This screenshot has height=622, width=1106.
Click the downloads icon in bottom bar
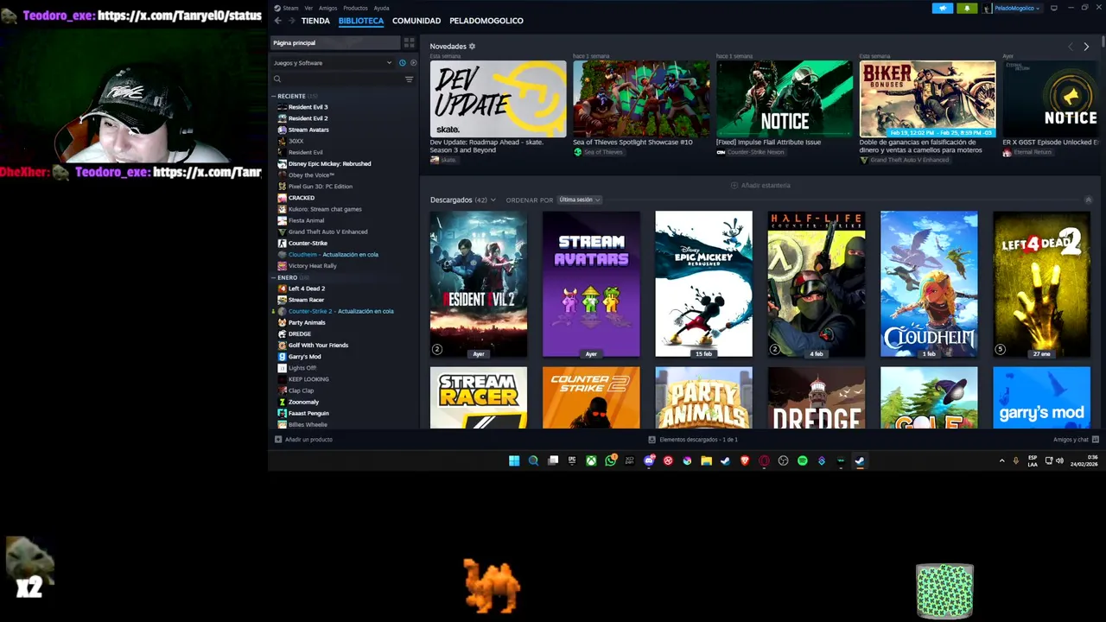pyautogui.click(x=652, y=440)
